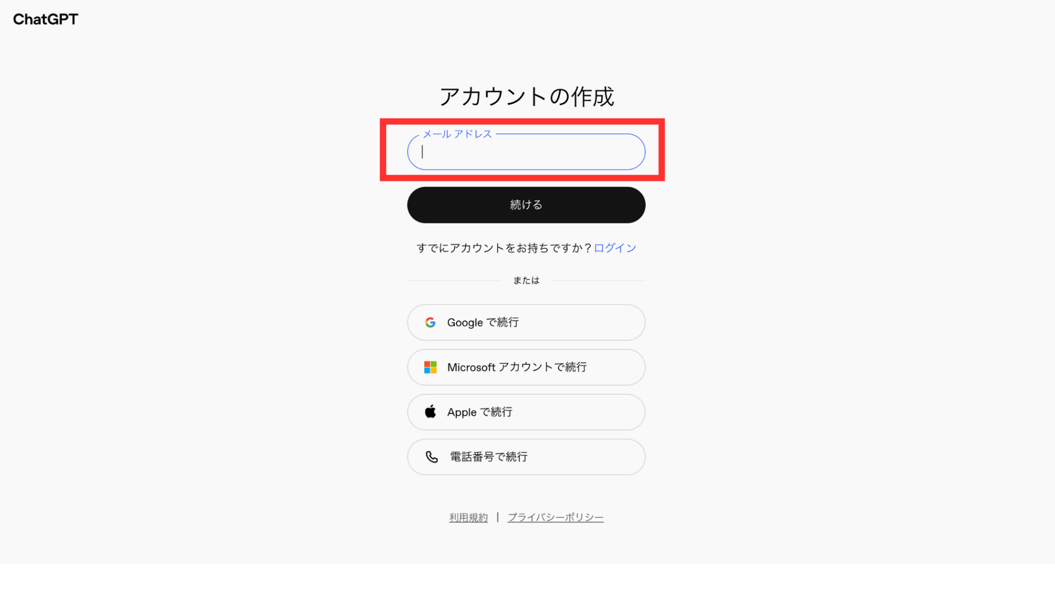Click the Microsoft four-color logo icon

tap(430, 367)
